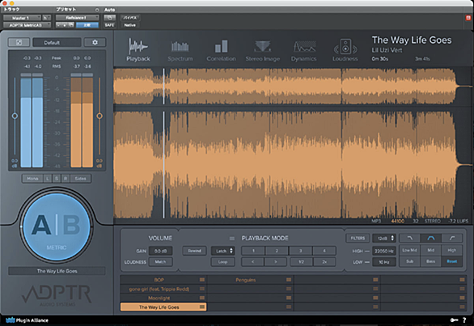Open menu icon on gone girl slot
This screenshot has height=326, width=474.
(x=202, y=289)
